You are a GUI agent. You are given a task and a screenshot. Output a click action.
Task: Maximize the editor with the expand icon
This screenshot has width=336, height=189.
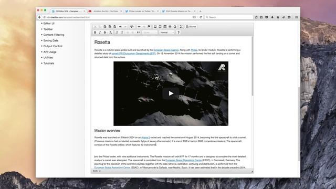pyautogui.click(x=181, y=27)
